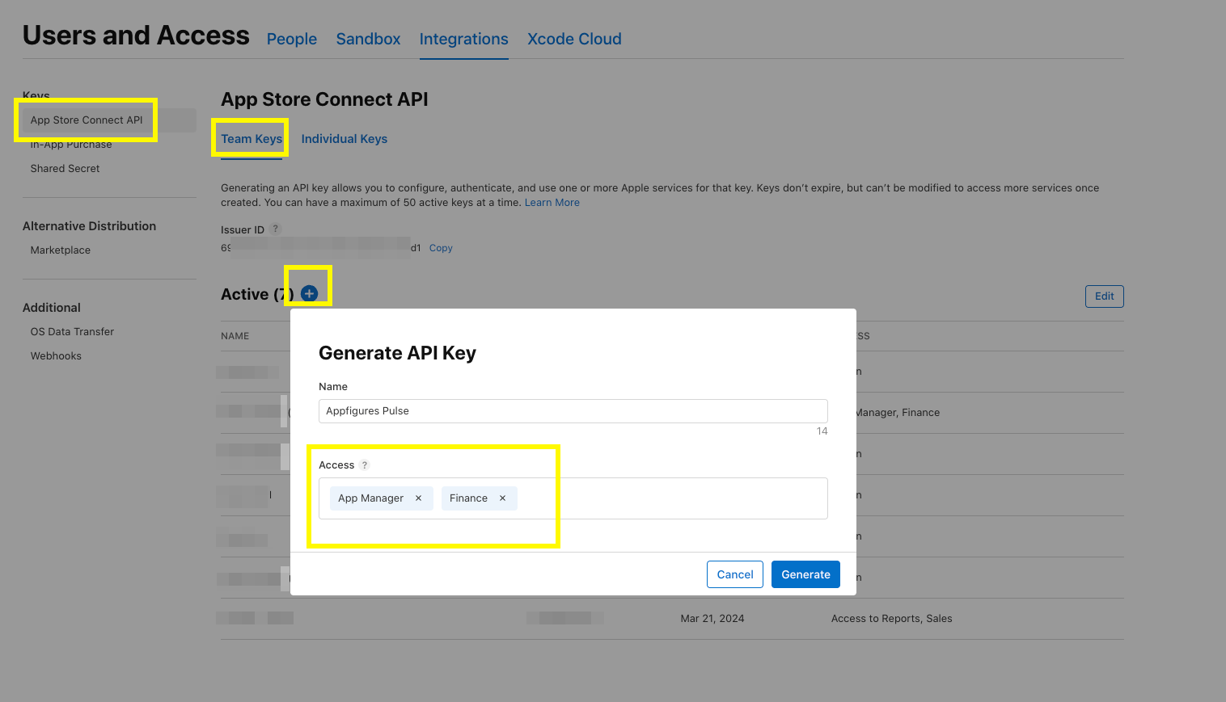Open the Sandbox page
The height and width of the screenshot is (702, 1226).
(x=367, y=38)
